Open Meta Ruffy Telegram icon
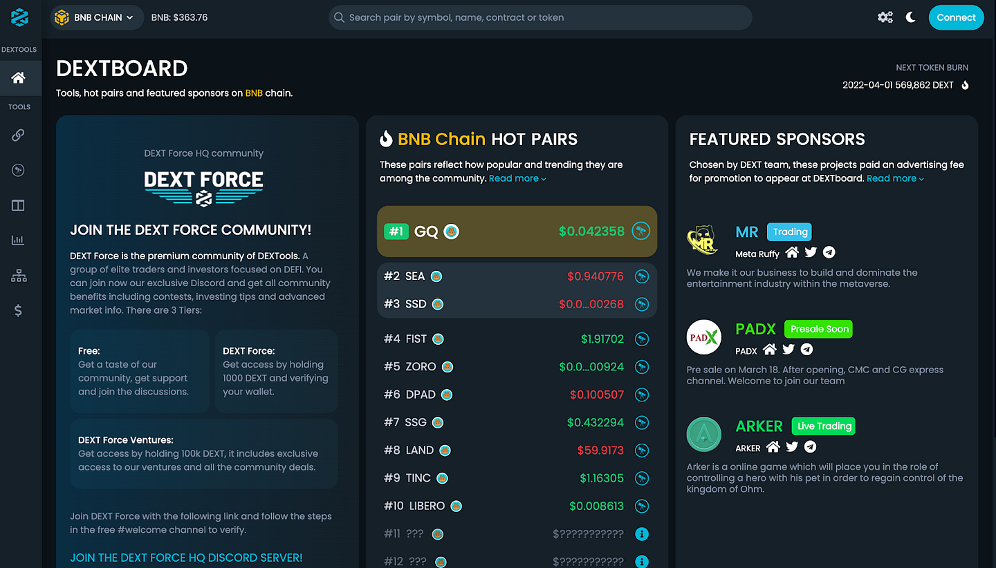 coord(829,253)
